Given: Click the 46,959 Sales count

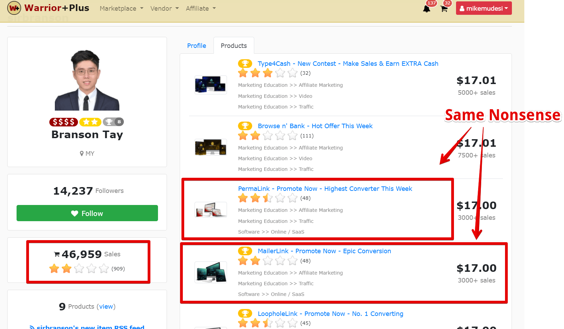Looking at the screenshot, I should [87, 254].
